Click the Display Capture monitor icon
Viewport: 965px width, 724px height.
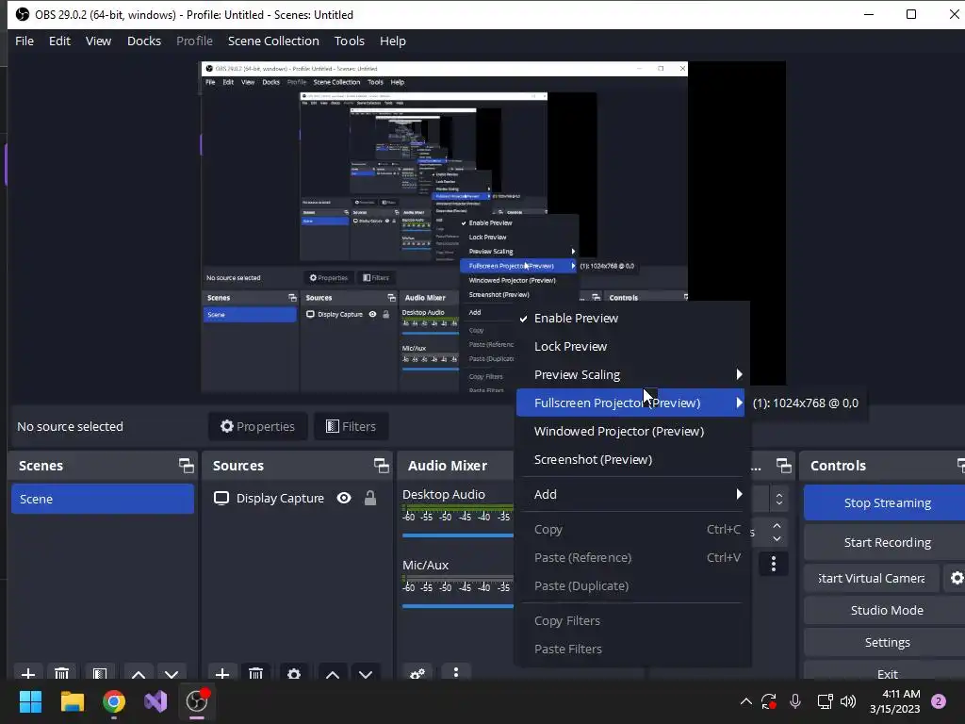coord(221,498)
